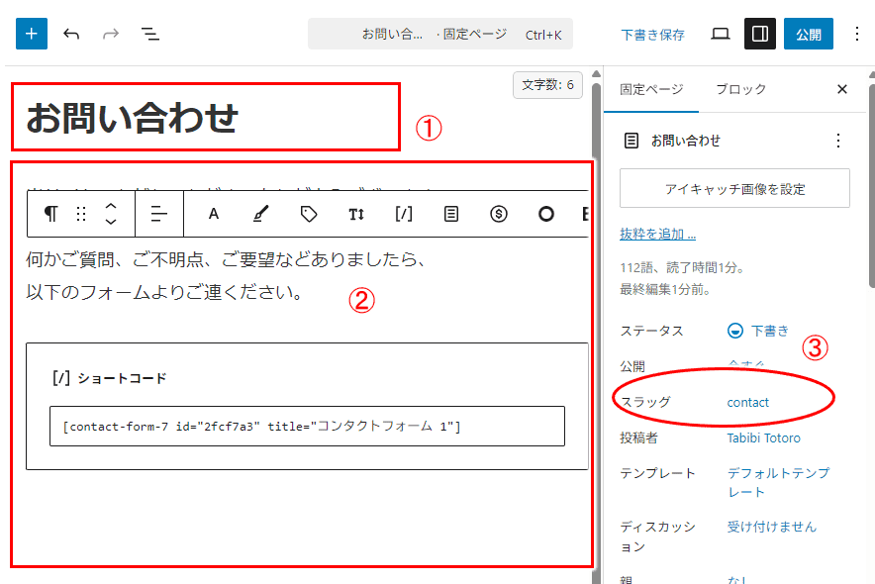Select the highlighter marker tool
Image resolution: width=875 pixels, height=584 pixels.
pos(260,214)
